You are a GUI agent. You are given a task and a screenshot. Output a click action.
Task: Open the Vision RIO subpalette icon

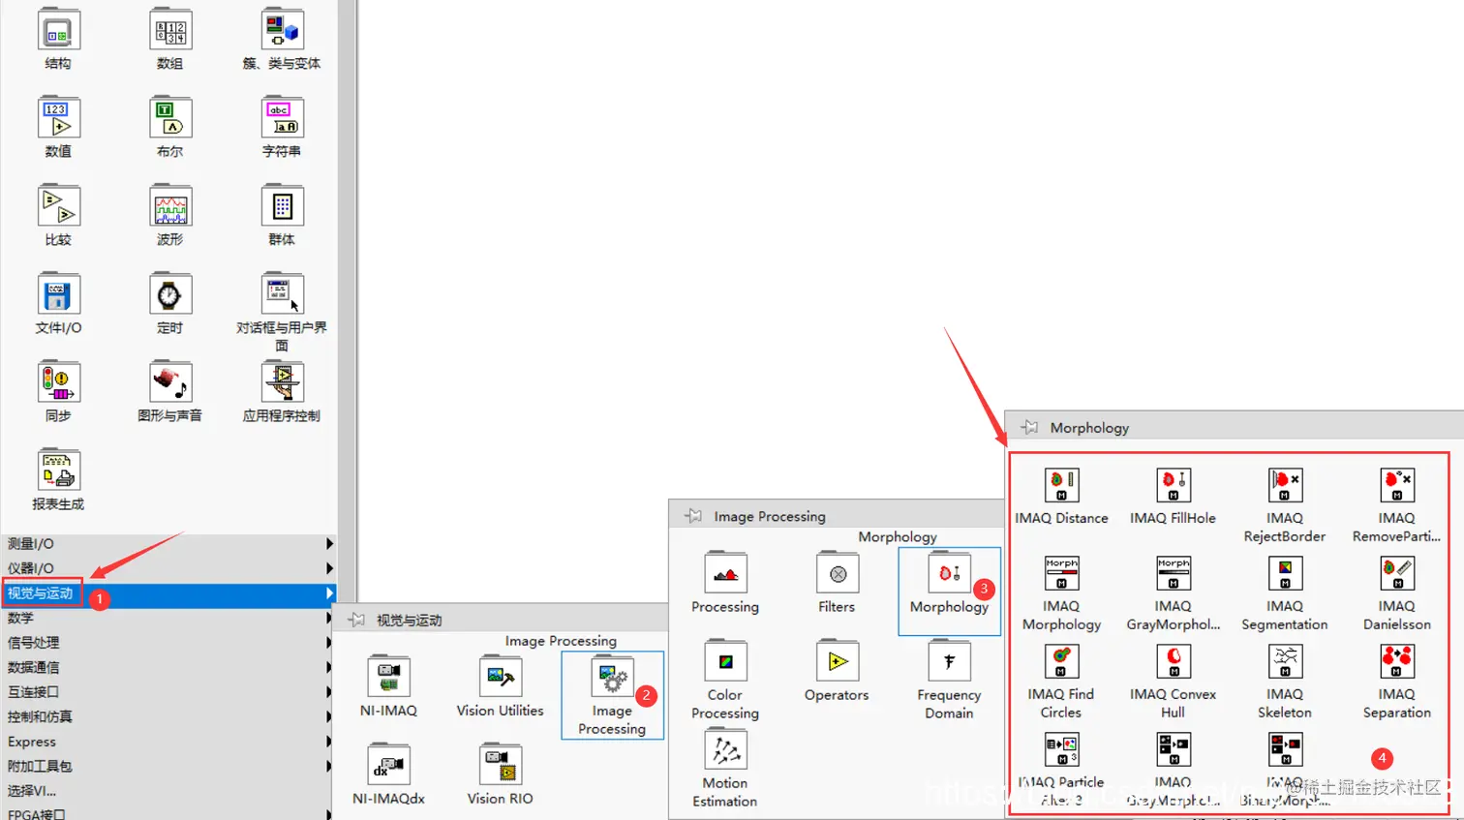[x=501, y=765]
